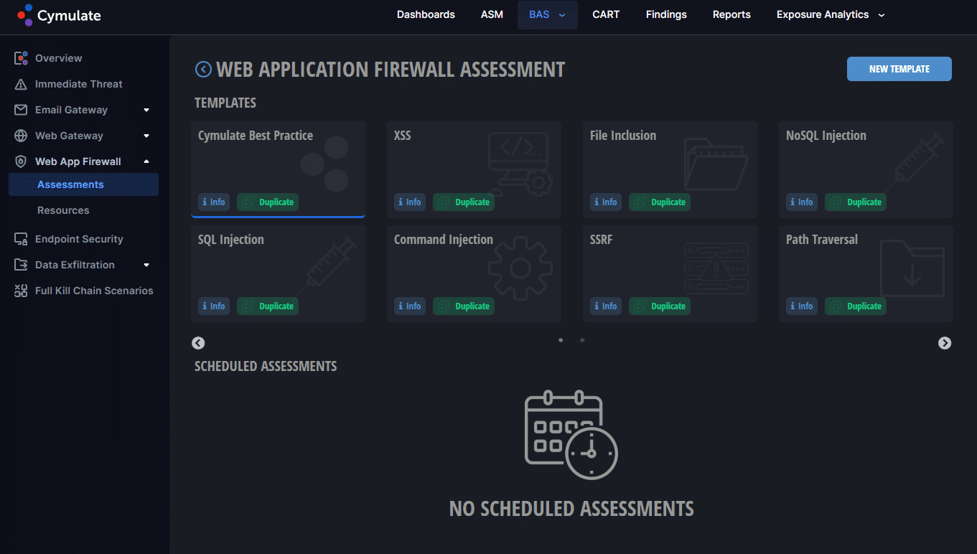Click the Web Gateway globe icon

(21, 136)
